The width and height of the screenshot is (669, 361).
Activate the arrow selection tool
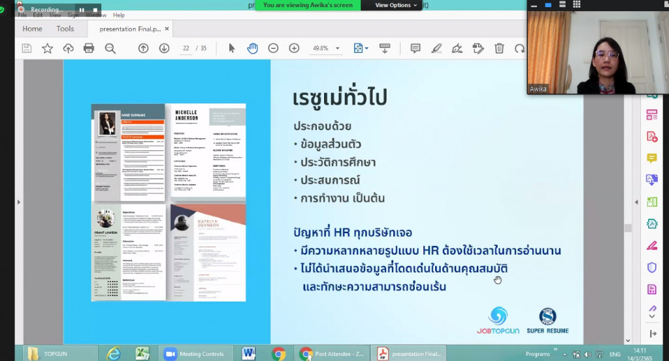231,48
